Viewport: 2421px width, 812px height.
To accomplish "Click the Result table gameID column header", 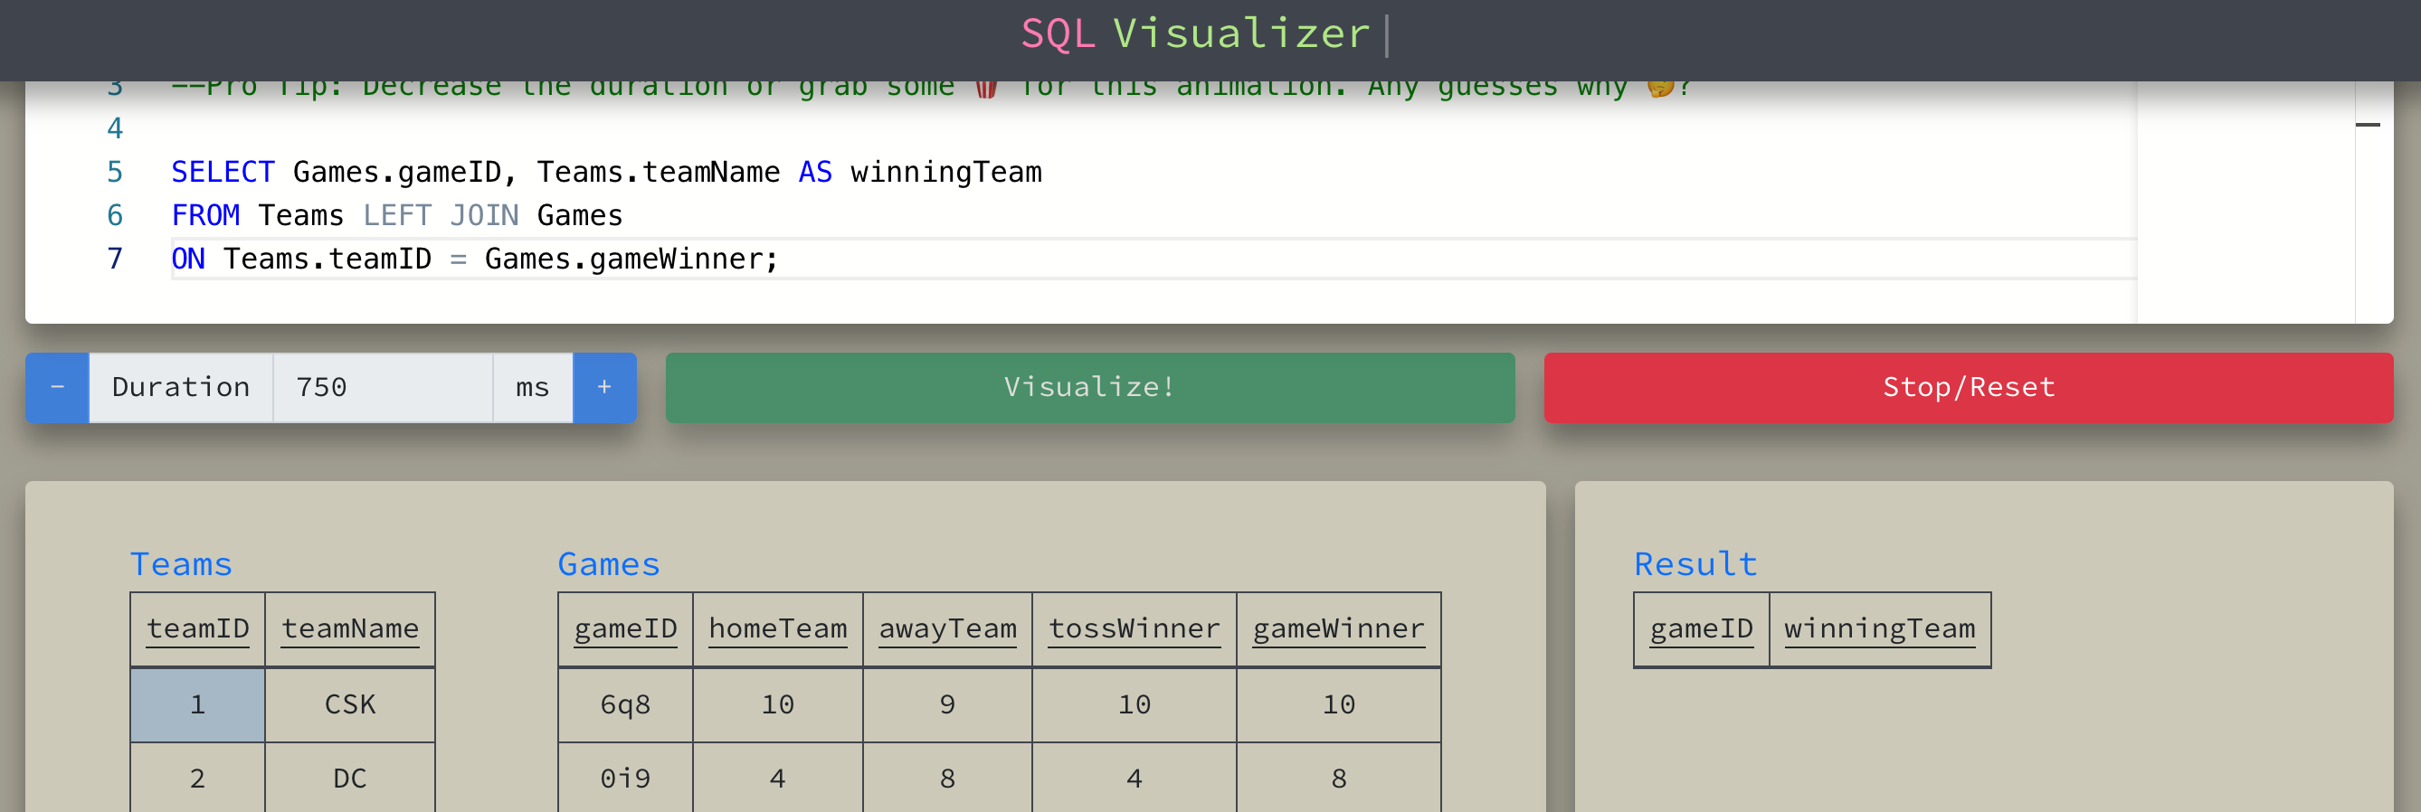I will (1701, 628).
